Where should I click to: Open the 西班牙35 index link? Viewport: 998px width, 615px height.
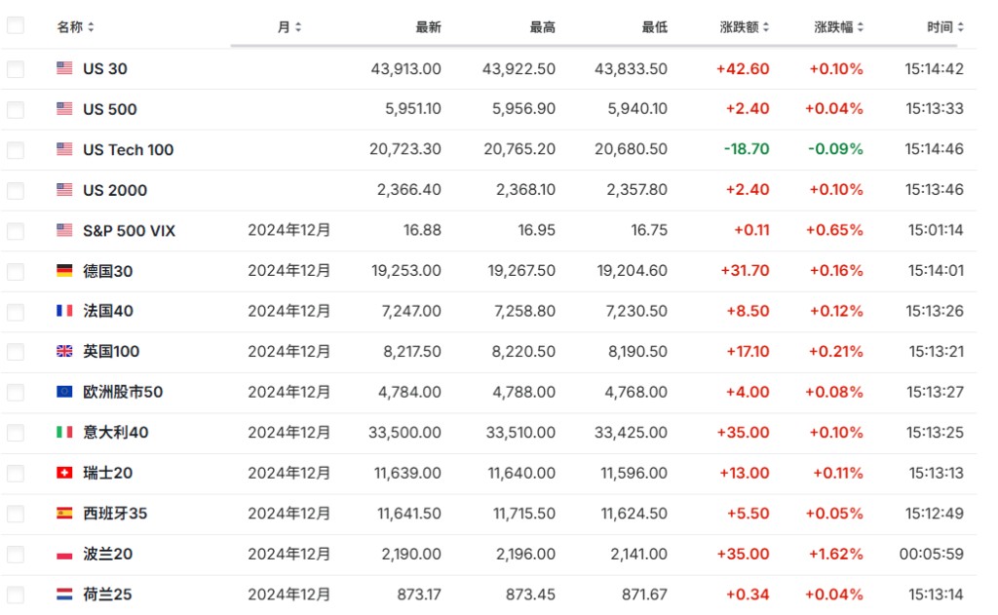115,514
